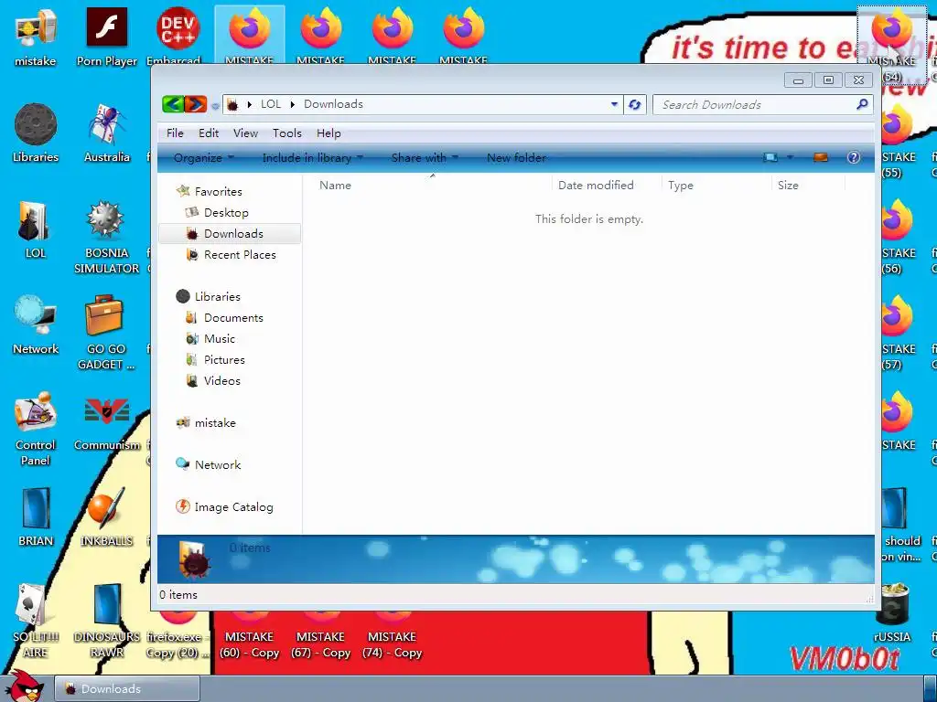Viewport: 937px width, 702px height.
Task: Expand the arrow between LOL and Downloads
Action: point(293,104)
